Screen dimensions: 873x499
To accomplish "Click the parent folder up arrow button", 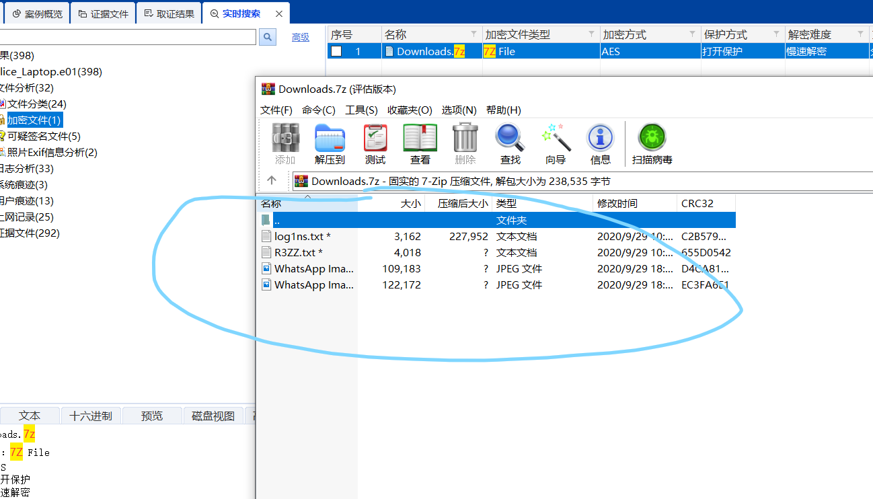I will [x=272, y=180].
